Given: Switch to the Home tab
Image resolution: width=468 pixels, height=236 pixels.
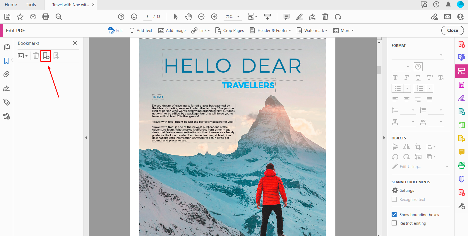Looking at the screenshot, I should pos(11,5).
